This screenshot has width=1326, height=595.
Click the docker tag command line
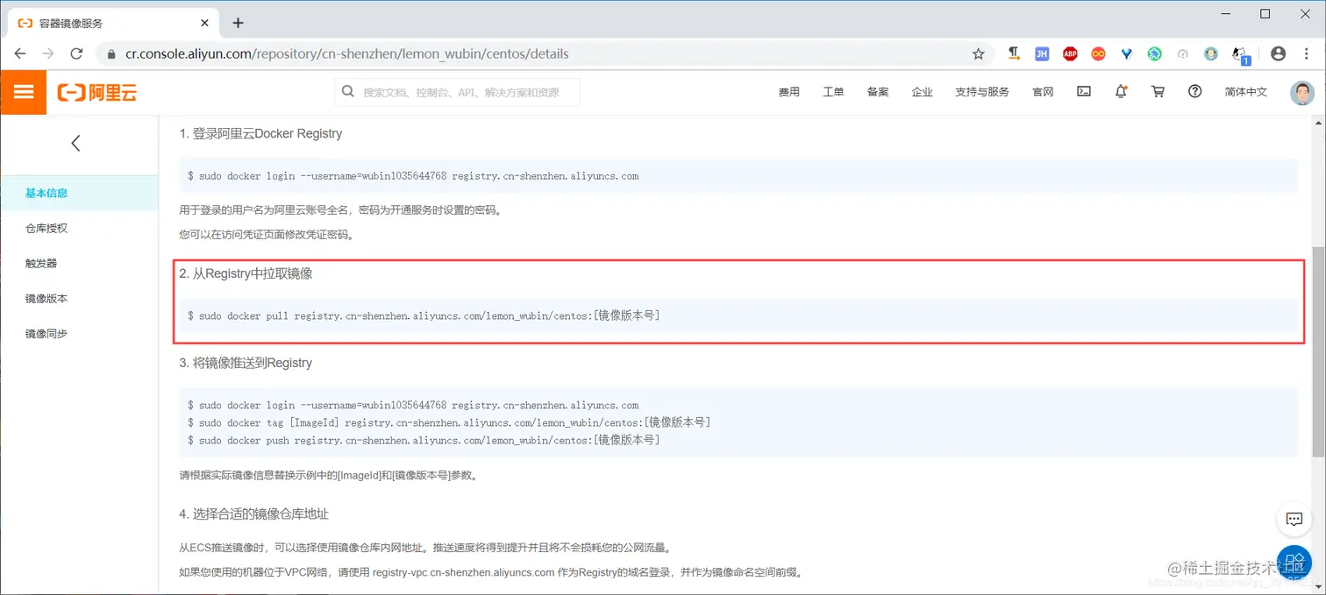coord(449,422)
